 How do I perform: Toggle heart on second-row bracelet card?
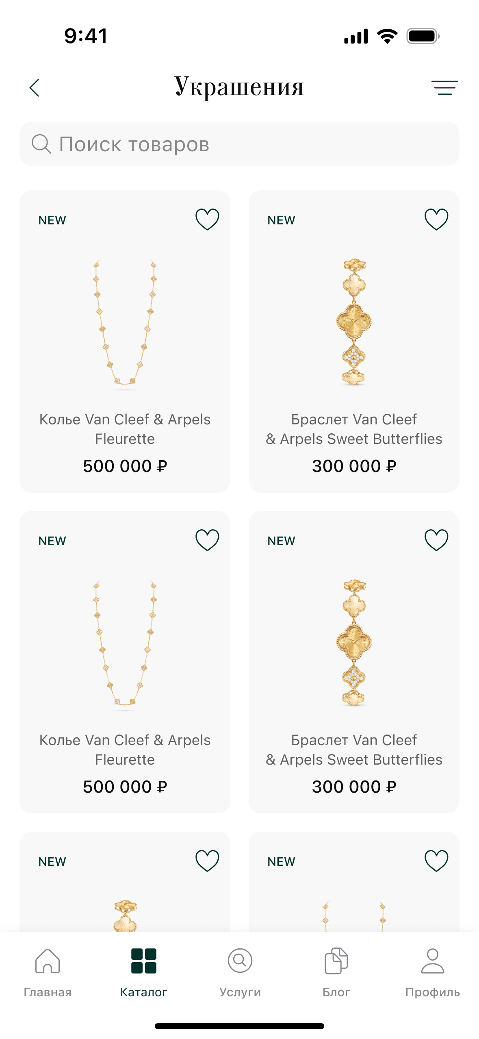click(436, 540)
